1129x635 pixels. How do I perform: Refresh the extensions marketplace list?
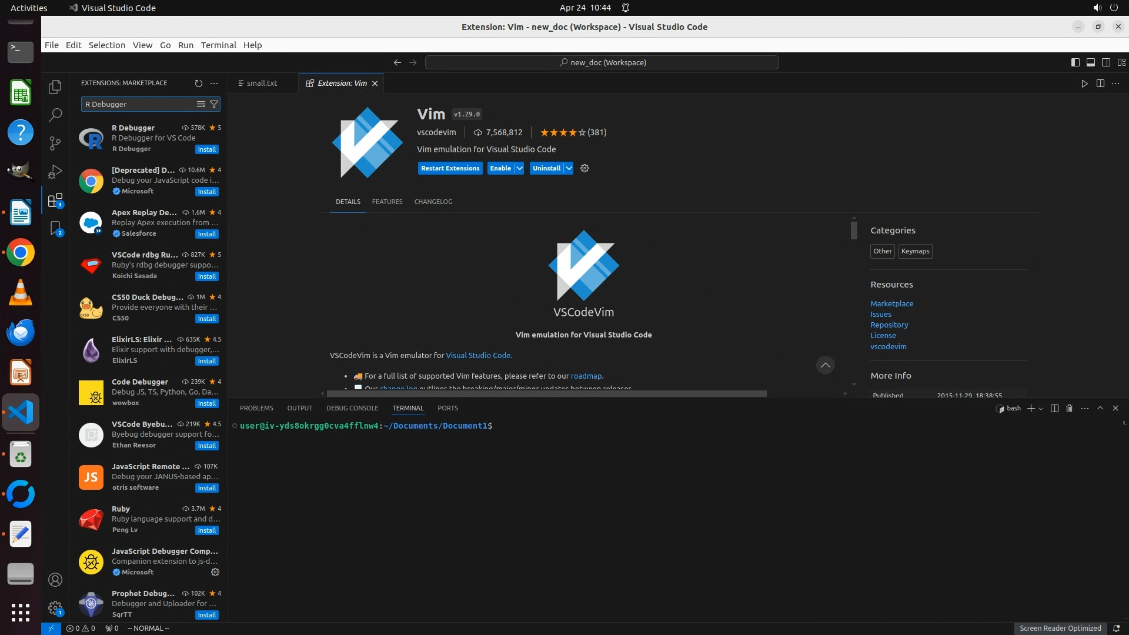pos(198,83)
